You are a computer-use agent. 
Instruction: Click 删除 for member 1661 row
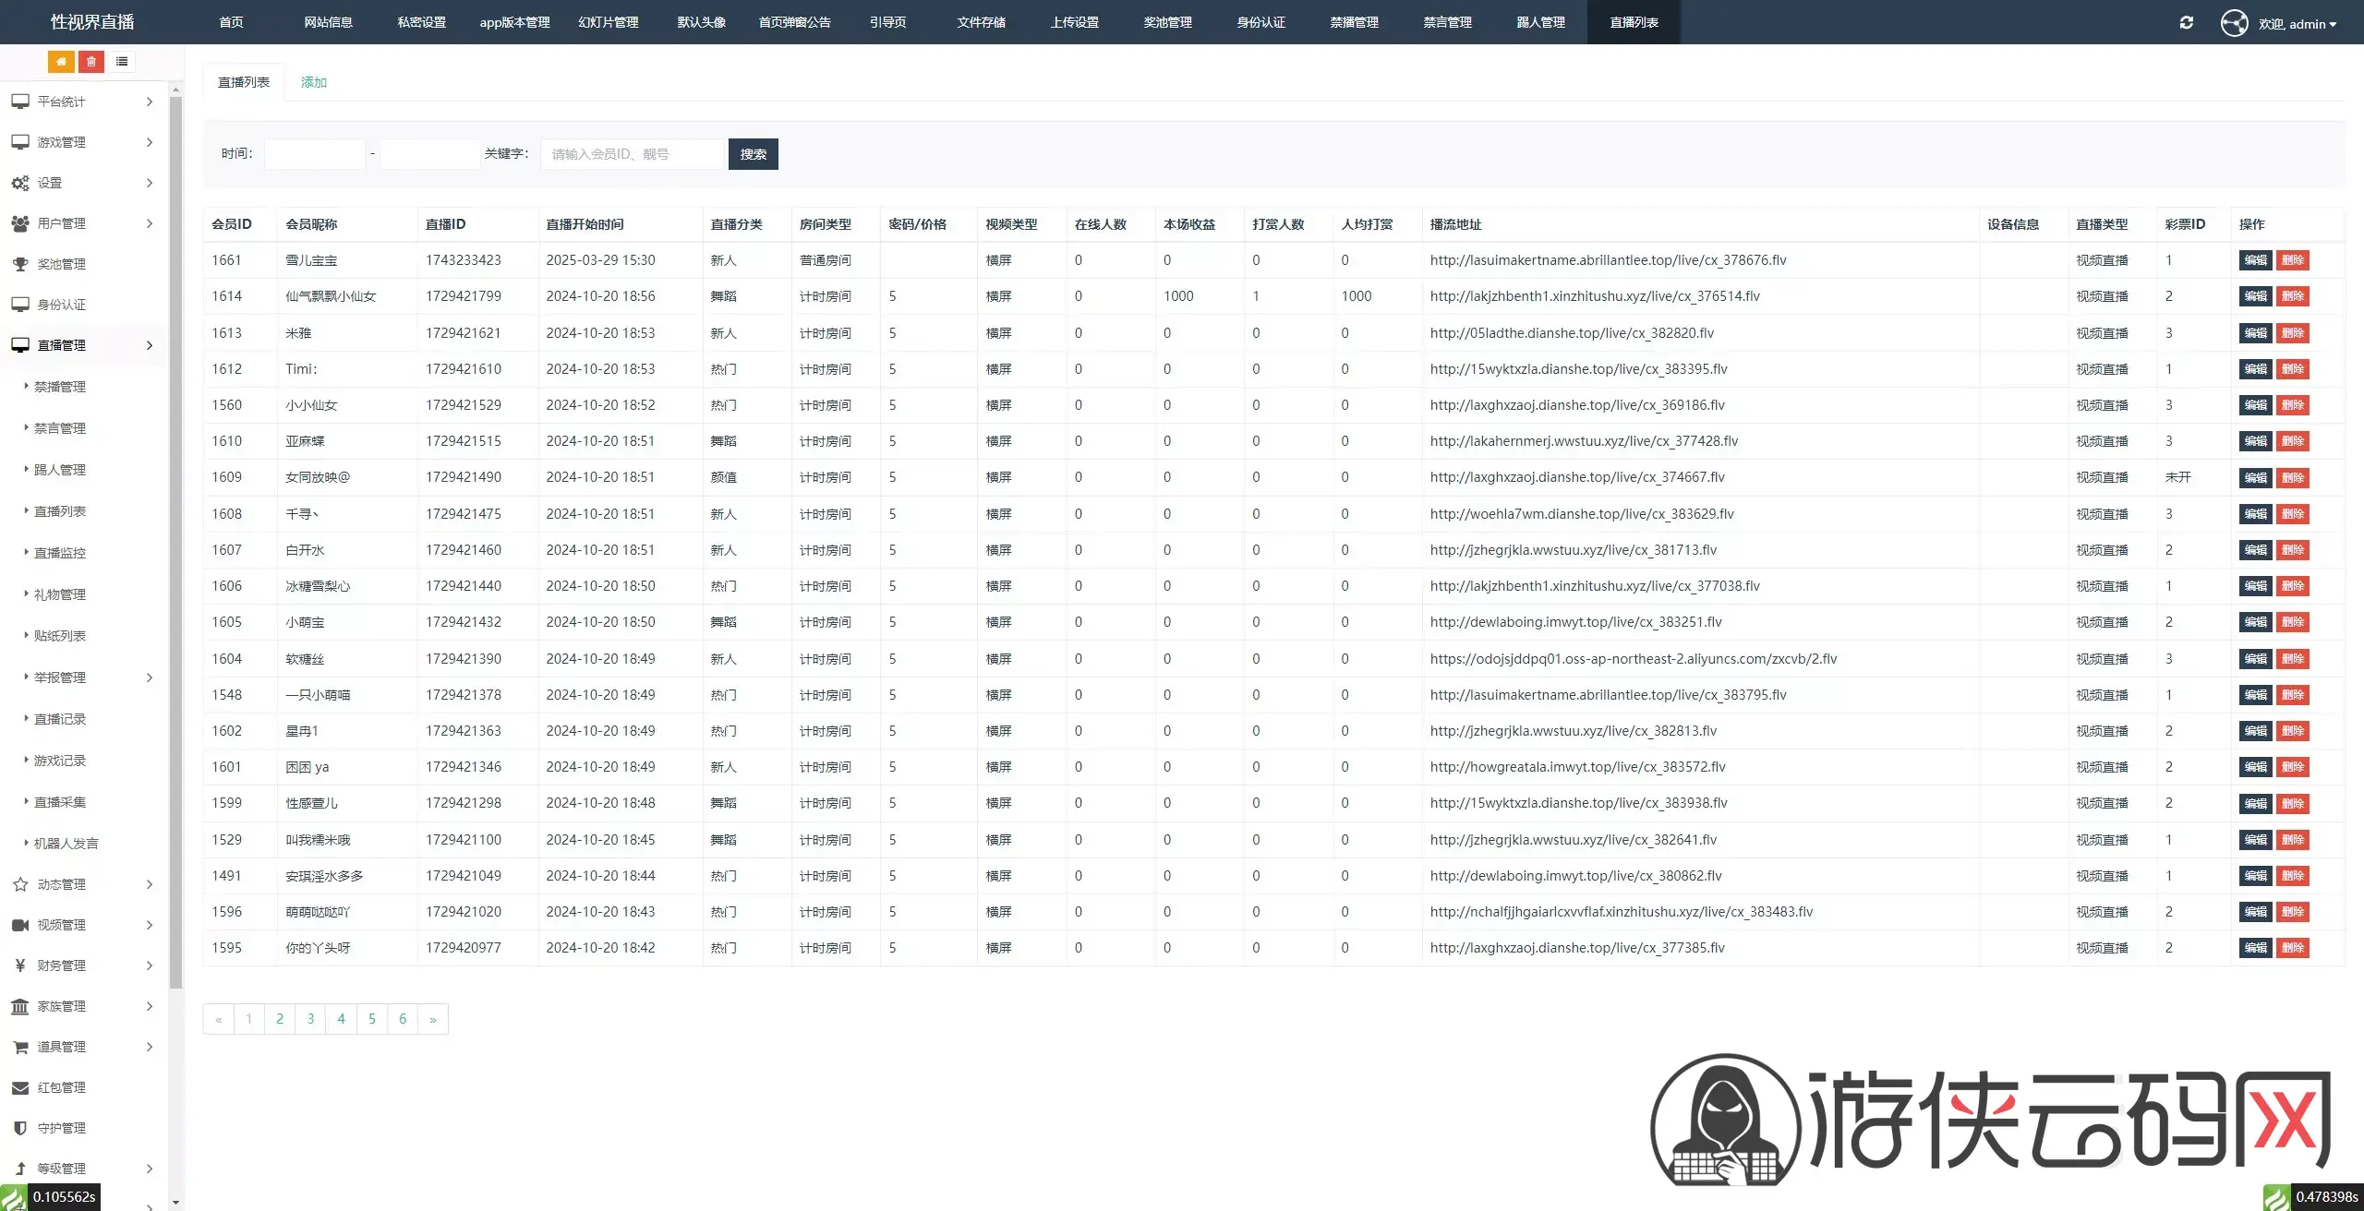coord(2292,260)
